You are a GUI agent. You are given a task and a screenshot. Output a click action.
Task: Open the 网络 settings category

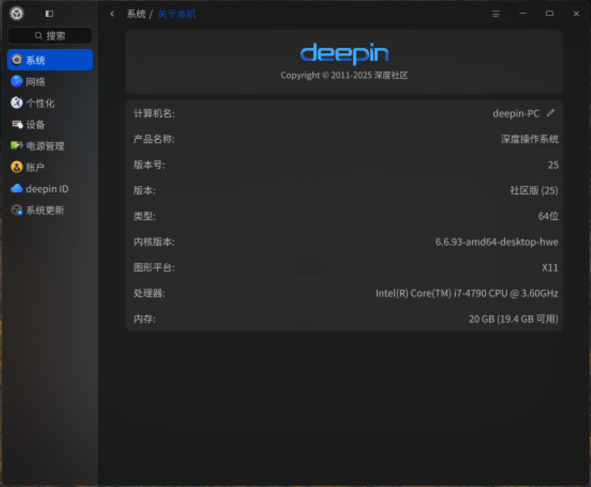50,81
